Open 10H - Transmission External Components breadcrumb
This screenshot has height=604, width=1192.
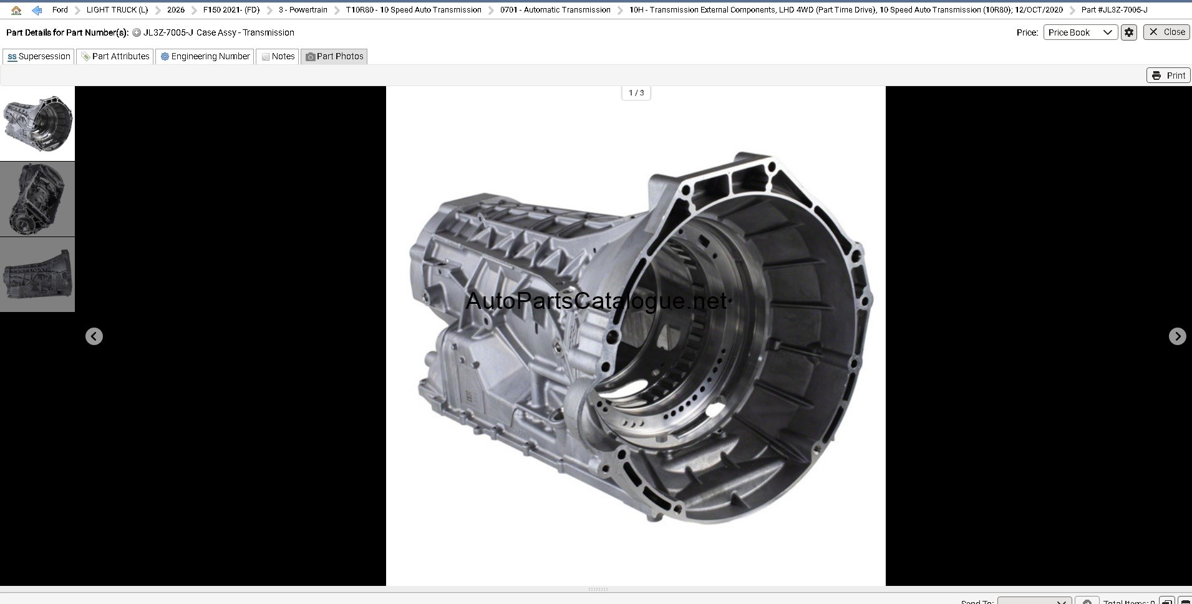point(846,10)
